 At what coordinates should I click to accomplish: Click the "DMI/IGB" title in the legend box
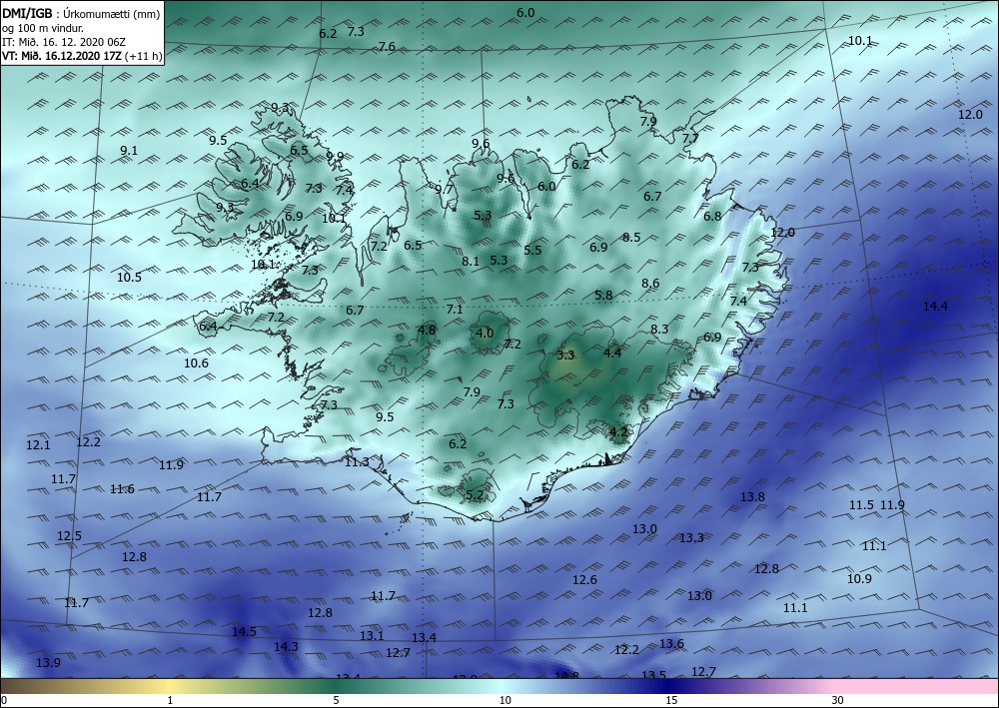[27, 14]
